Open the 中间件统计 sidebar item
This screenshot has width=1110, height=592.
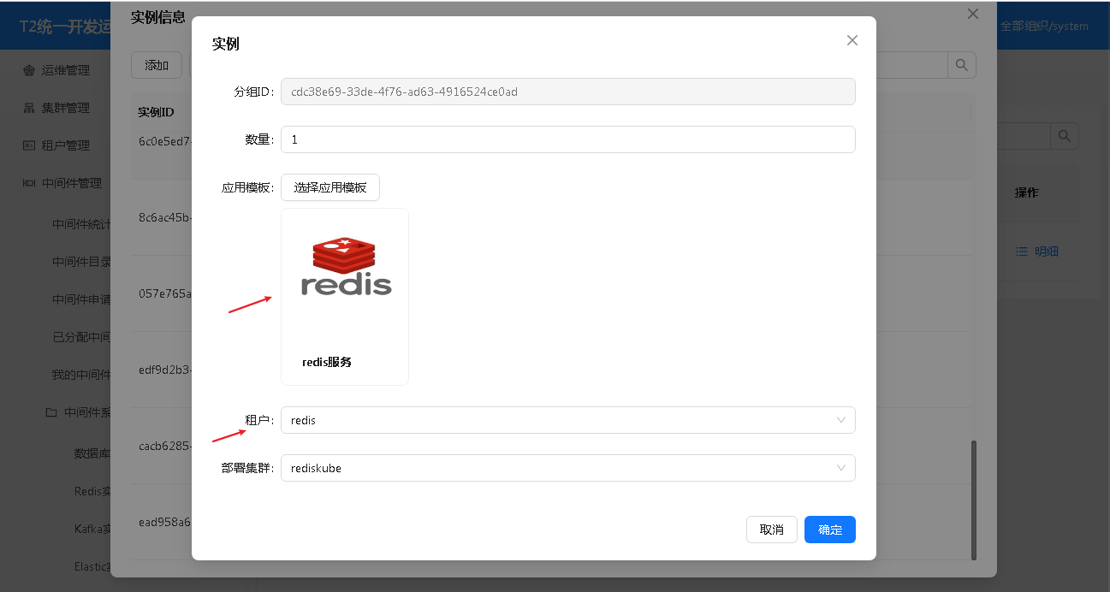(81, 224)
